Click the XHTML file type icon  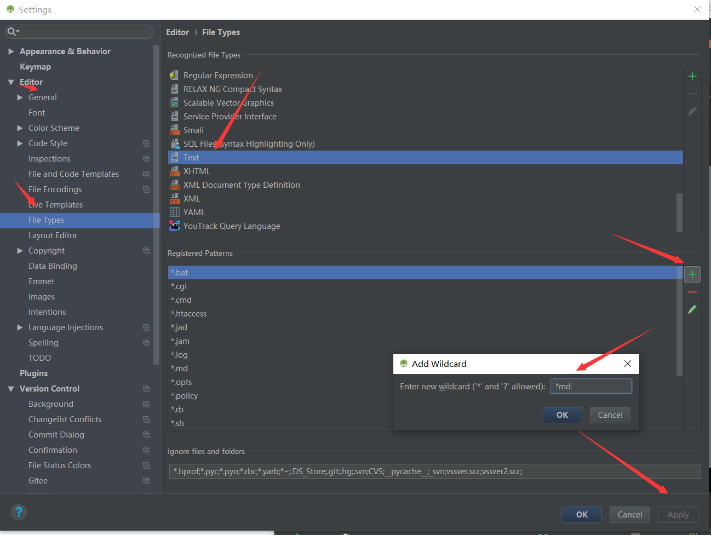click(175, 171)
